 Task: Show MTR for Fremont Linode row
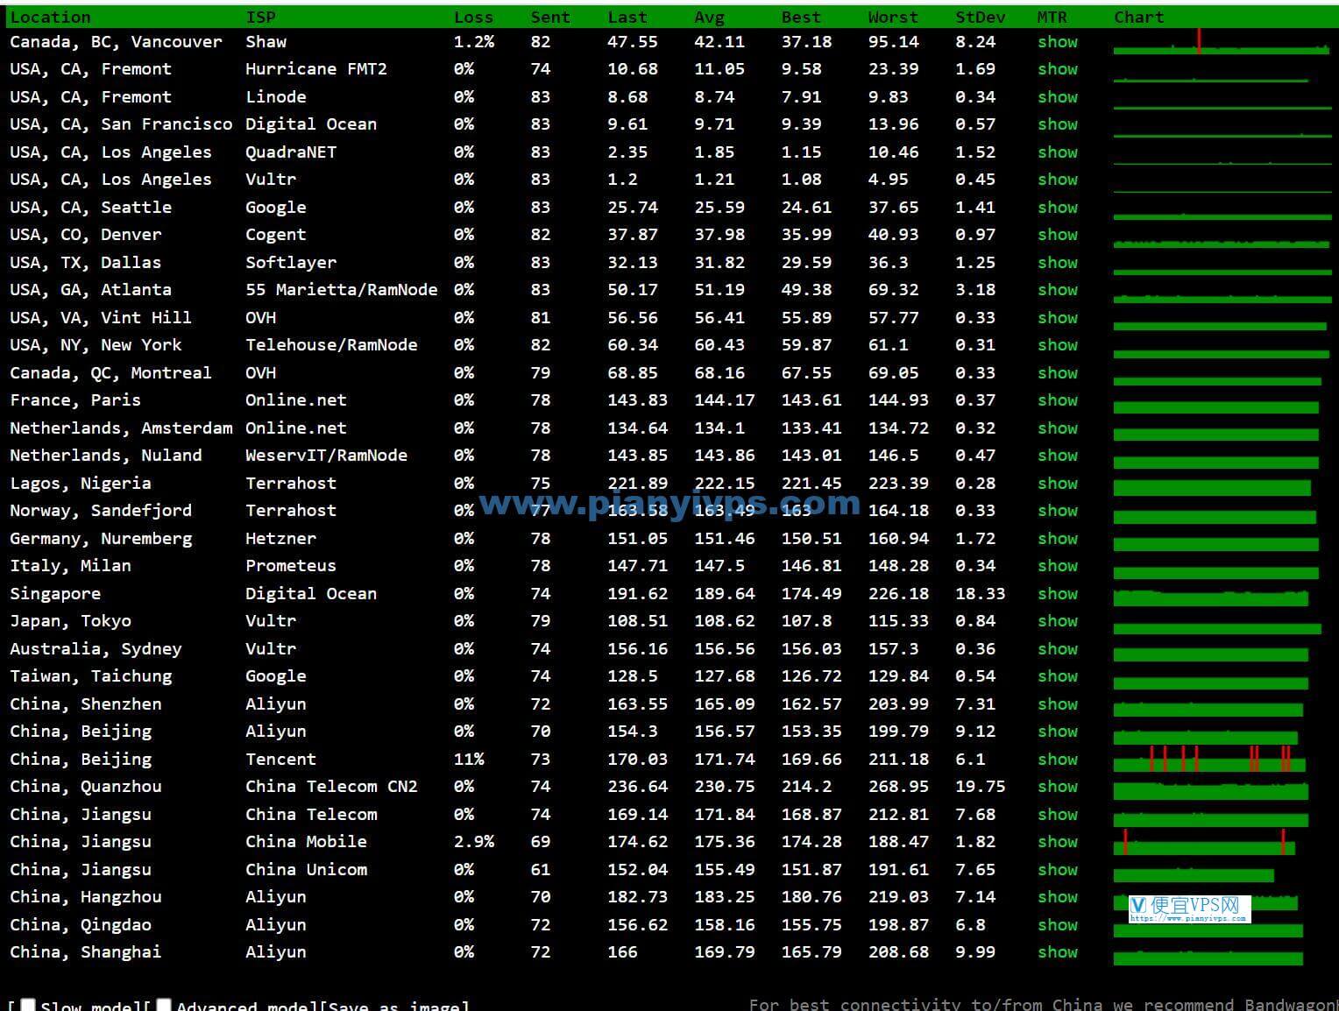pos(1058,97)
